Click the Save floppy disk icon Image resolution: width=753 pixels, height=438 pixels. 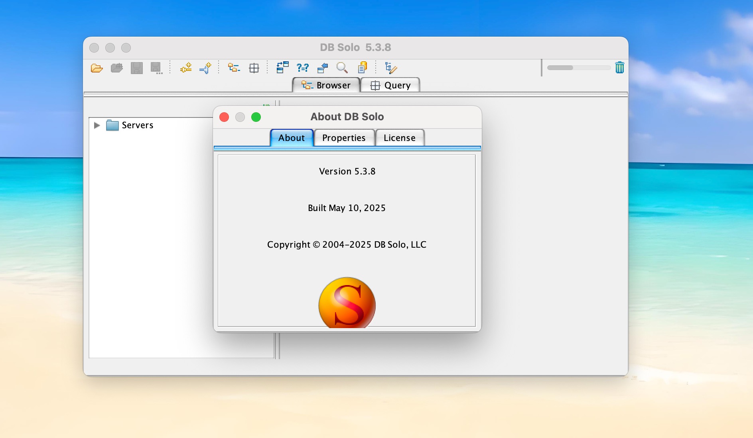136,68
